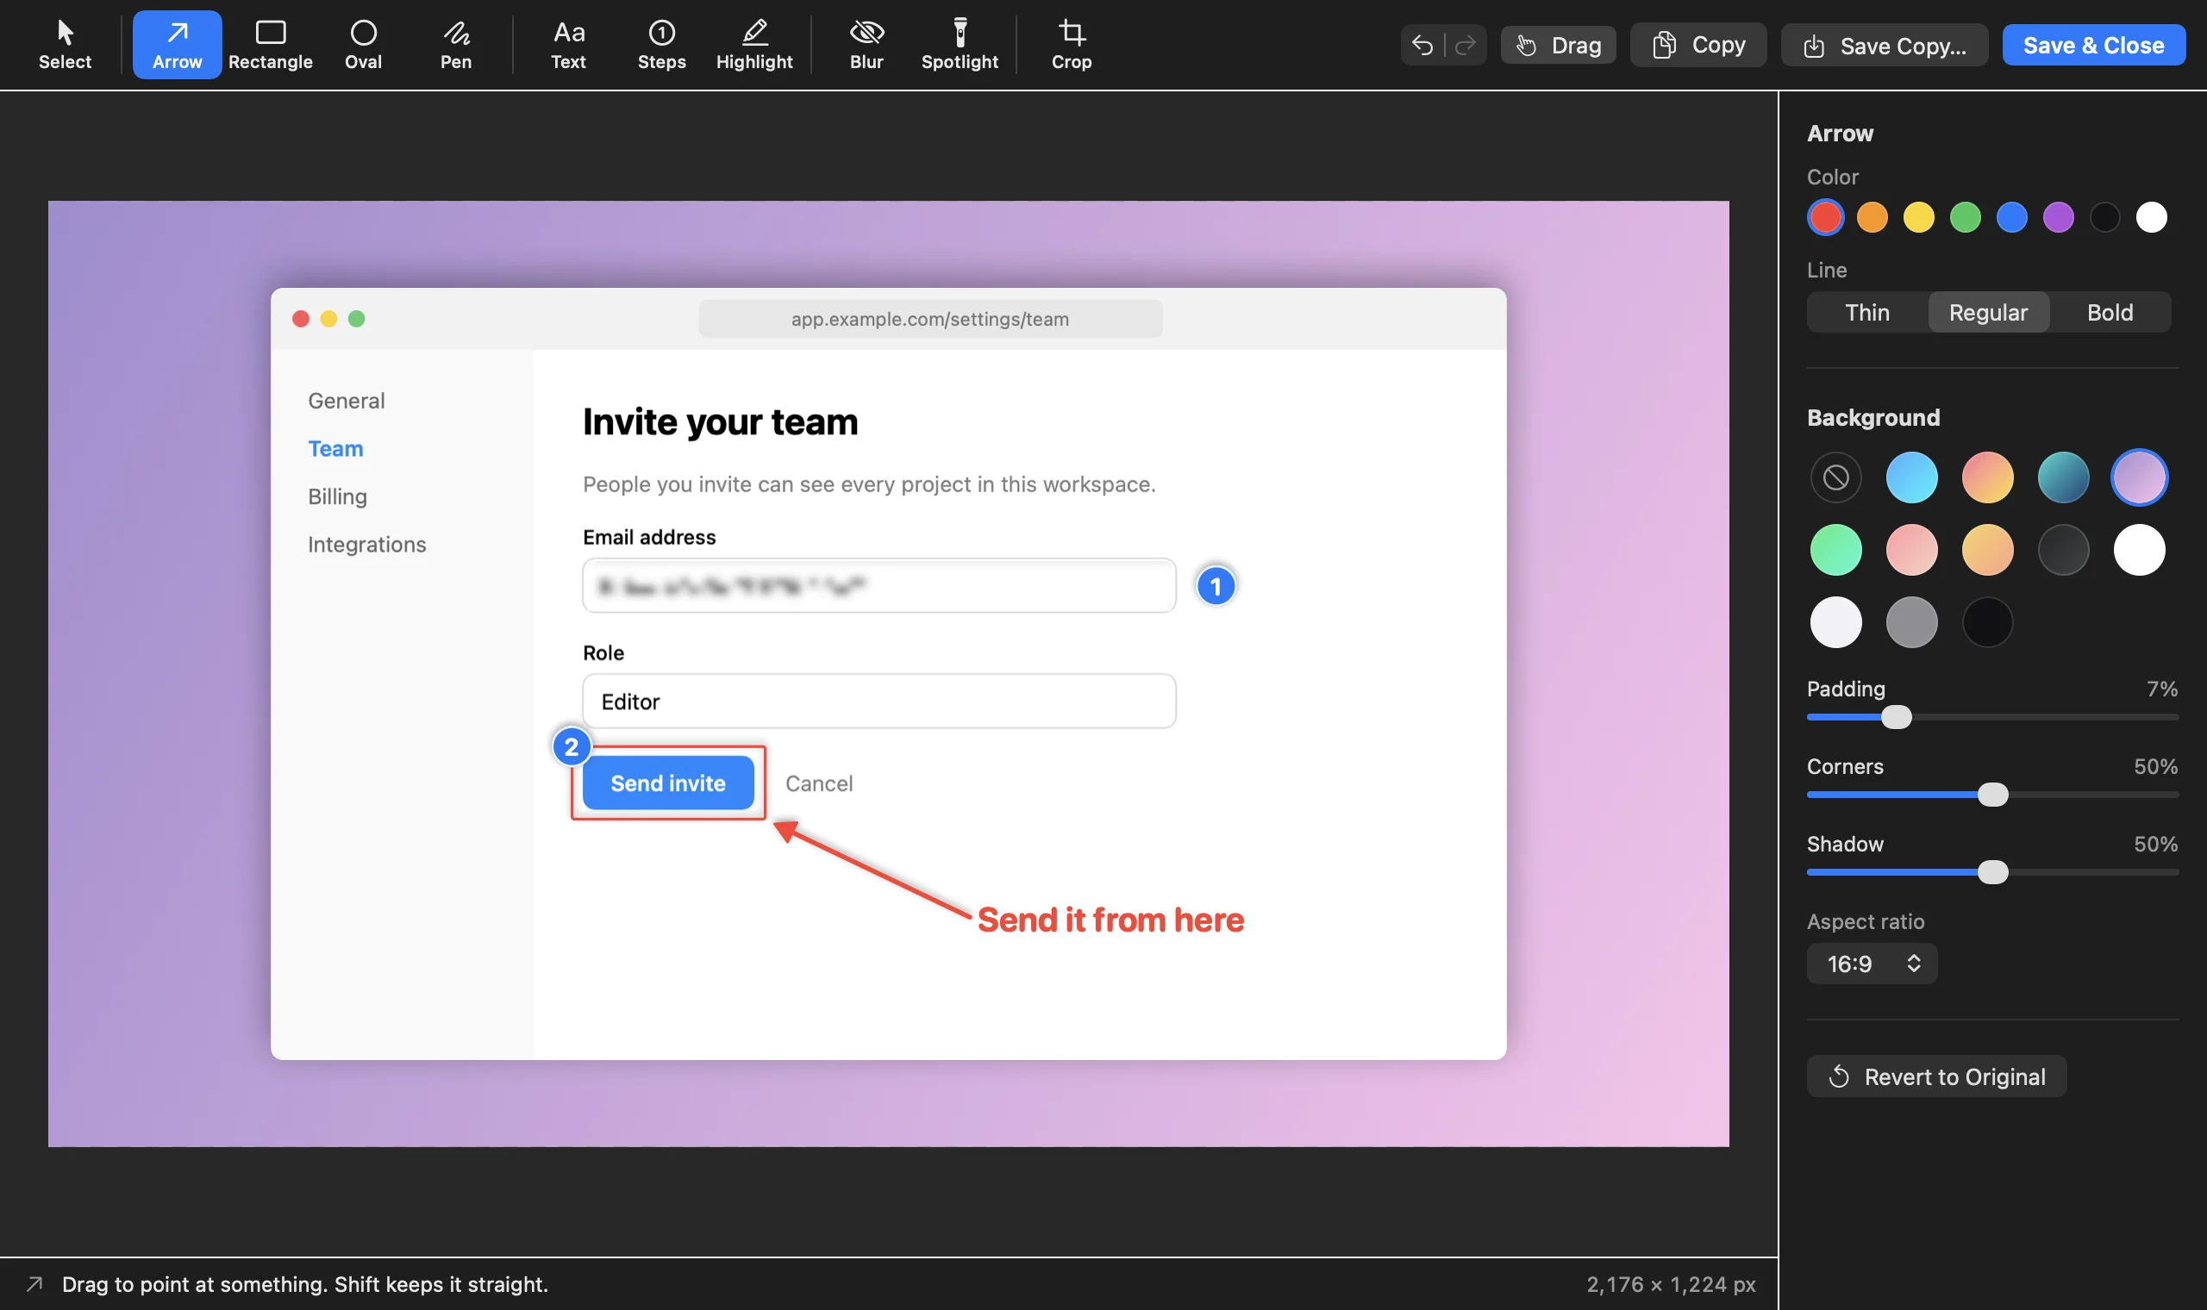The image size is (2207, 1310).
Task: Open the 16:9 aspect ratio dropdown
Action: [x=1872, y=963]
